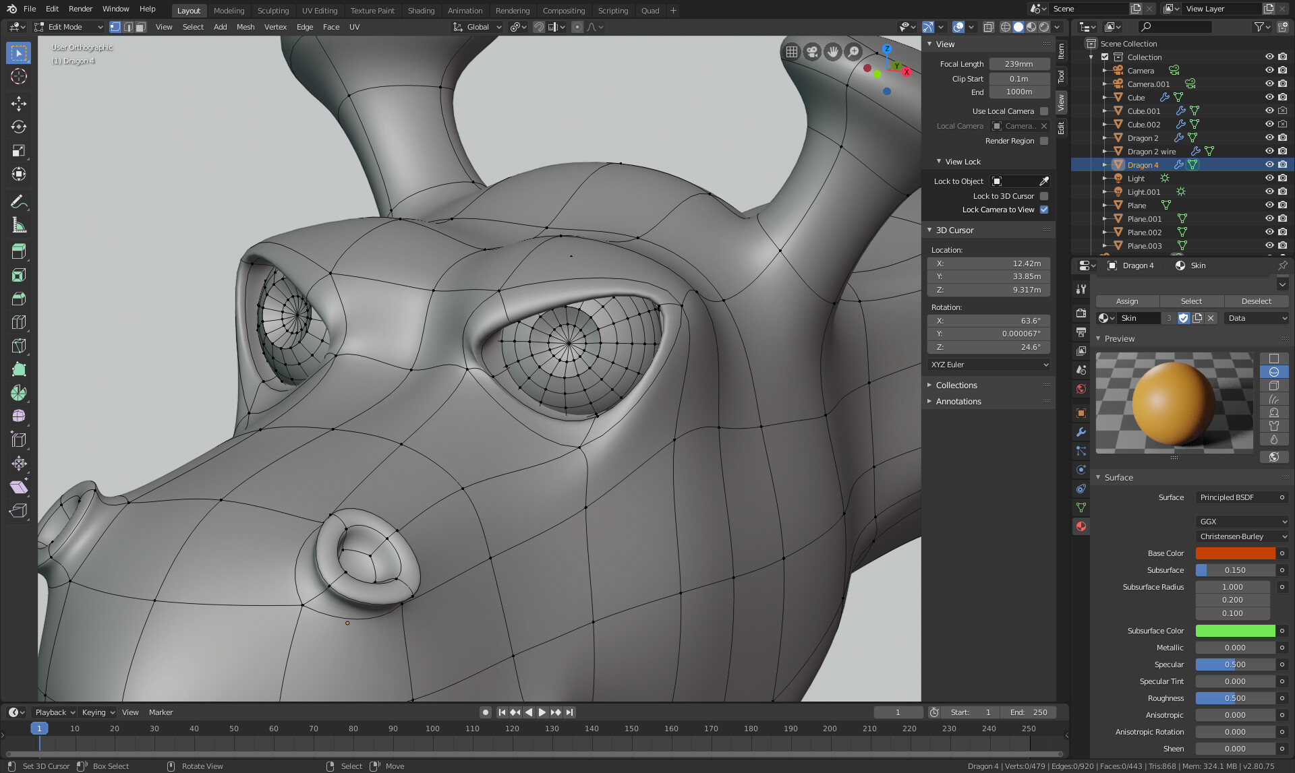This screenshot has height=773, width=1295.
Task: Click the Assign material button
Action: click(1126, 301)
